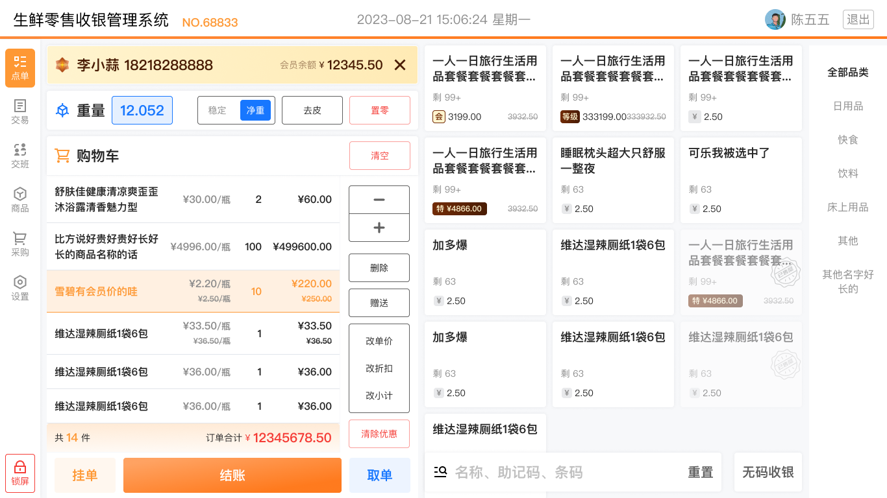Click the 清空 clear cart button
The width and height of the screenshot is (887, 498).
click(380, 156)
